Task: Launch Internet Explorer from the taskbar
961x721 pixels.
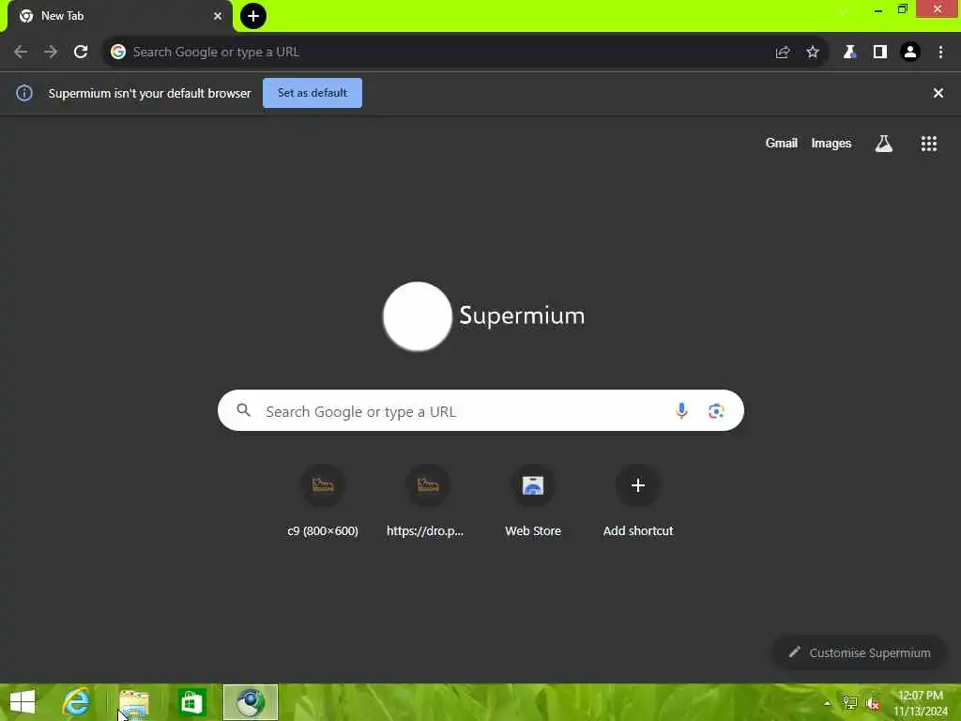Action: coord(77,702)
